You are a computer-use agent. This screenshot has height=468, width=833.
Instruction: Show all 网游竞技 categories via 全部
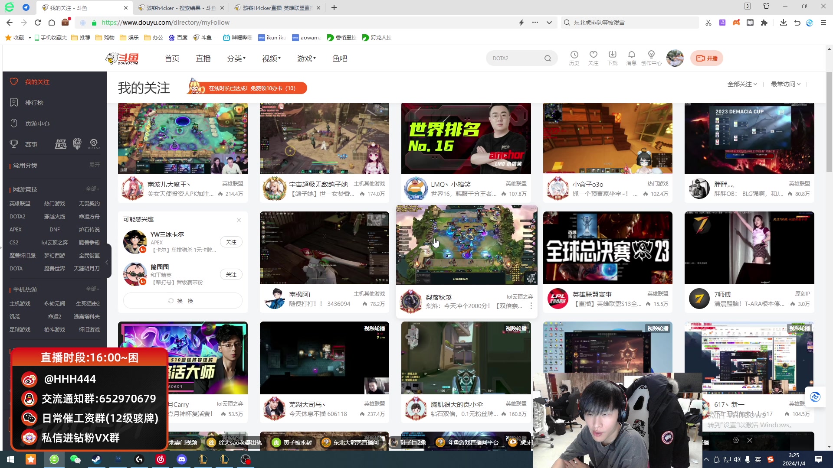tap(92, 189)
